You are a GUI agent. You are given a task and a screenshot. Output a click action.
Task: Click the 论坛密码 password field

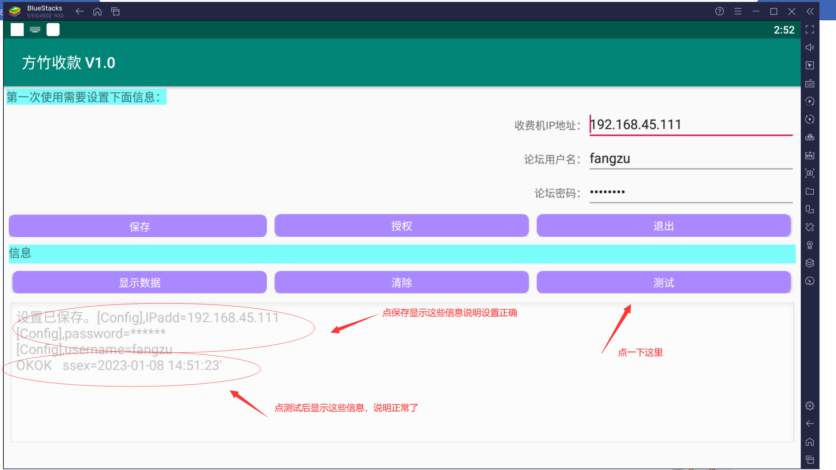pos(690,192)
